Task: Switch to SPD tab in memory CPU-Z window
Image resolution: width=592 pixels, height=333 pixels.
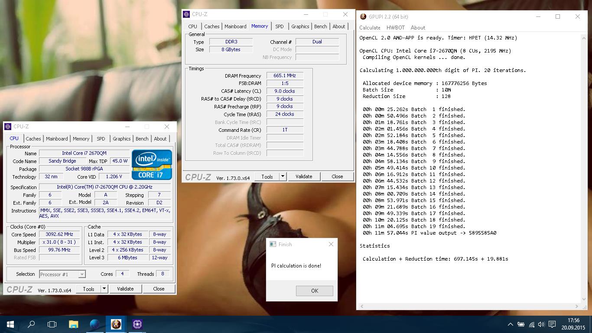Action: coord(280,26)
